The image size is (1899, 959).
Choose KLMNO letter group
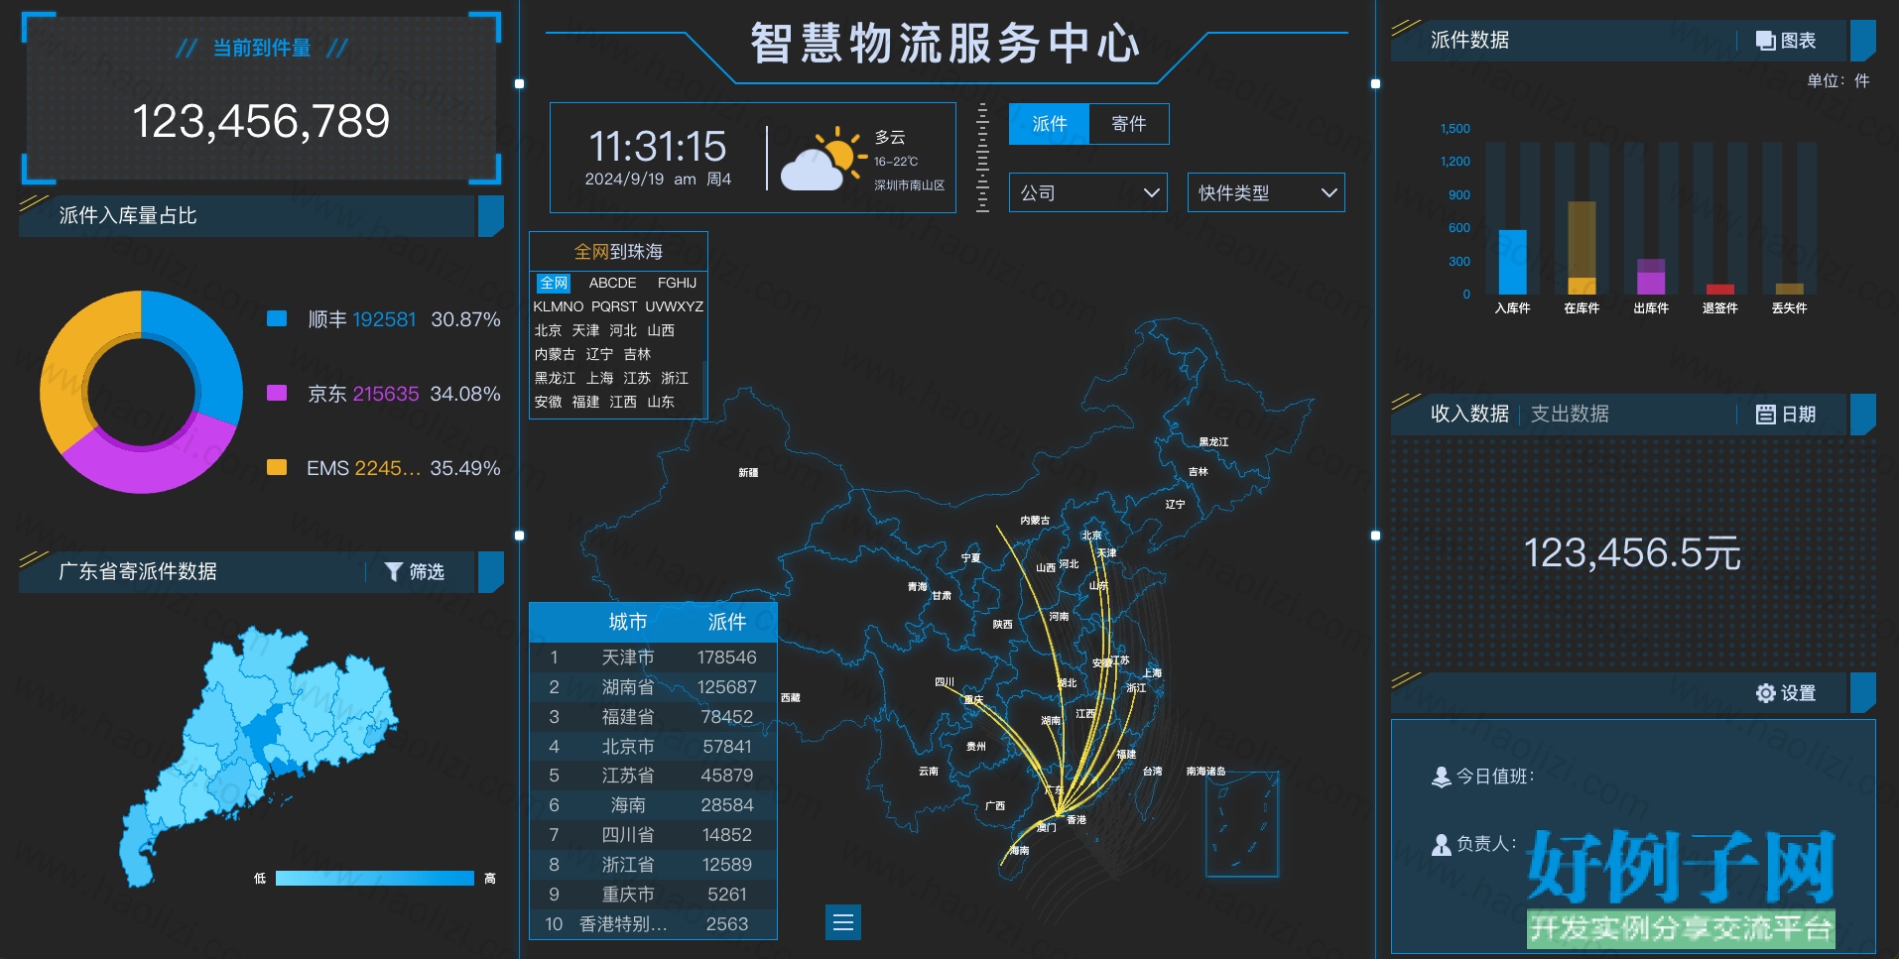(x=559, y=307)
